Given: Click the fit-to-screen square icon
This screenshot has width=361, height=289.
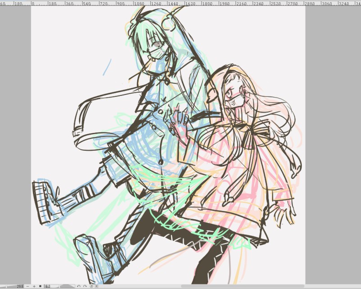Looking at the screenshot, I should click(40, 286).
